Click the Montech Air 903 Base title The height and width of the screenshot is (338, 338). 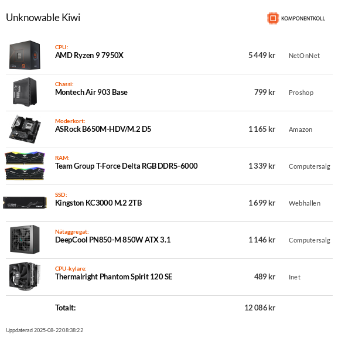(91, 92)
